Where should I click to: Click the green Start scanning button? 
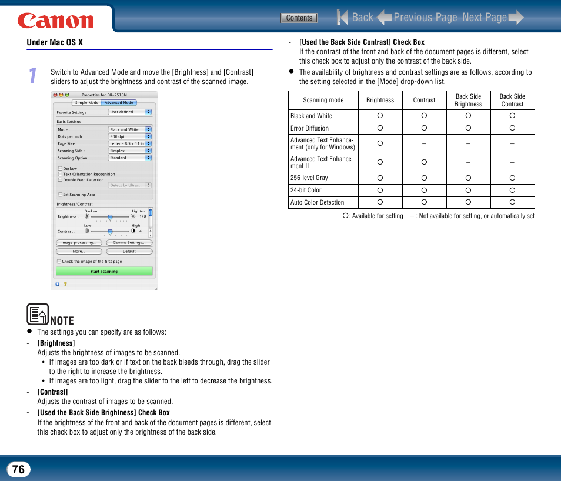(104, 271)
